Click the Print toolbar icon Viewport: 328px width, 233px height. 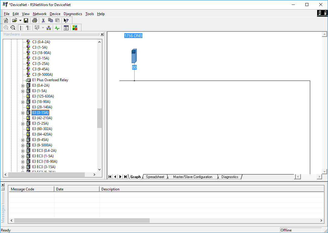(x=35, y=20)
